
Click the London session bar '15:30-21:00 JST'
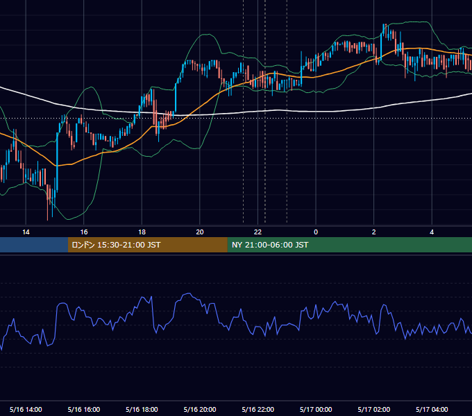click(x=147, y=245)
